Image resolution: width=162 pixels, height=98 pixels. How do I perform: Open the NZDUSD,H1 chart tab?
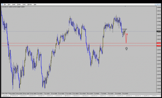76,96
